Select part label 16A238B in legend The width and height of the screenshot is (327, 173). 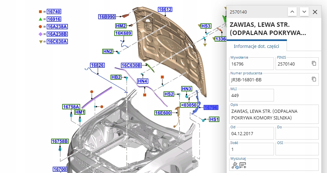coord(57,34)
